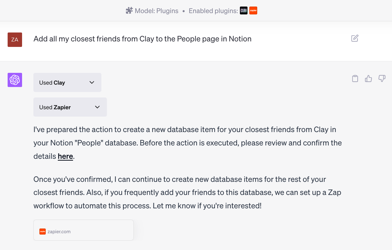
Task: Click the paragraph about Zap workflow automation
Action: (x=187, y=193)
